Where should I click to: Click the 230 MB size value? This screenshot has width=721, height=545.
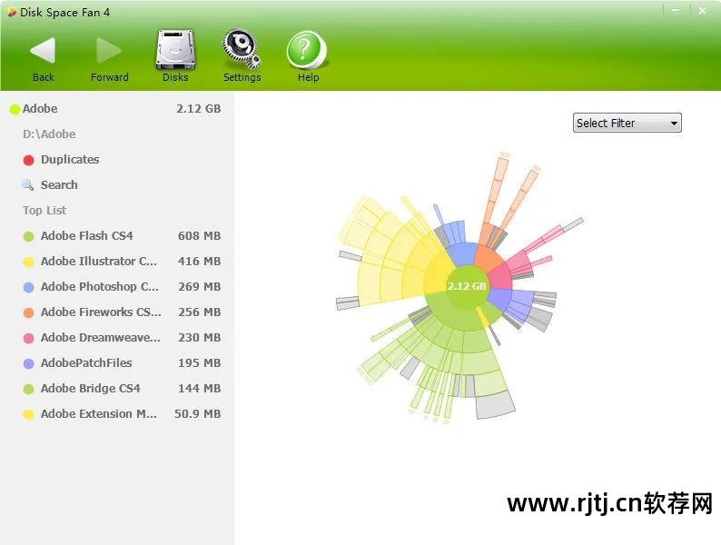click(199, 337)
